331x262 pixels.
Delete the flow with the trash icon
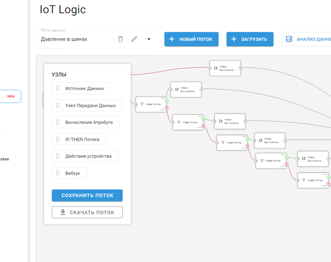coord(120,39)
